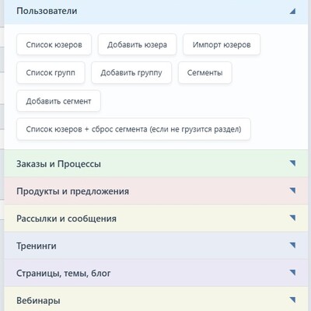Image resolution: width=311 pixels, height=311 pixels.
Task: Expand Продукты и предложения arrow
Action: click(x=292, y=190)
